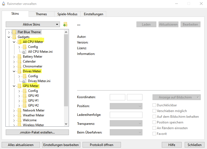Select Wireless Meter in the tree
The image size is (207, 149).
click(33, 125)
